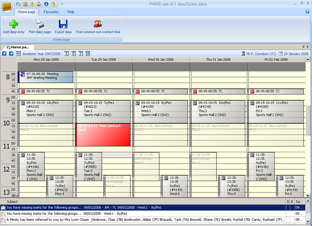
Task: Switch to 7-day diary view
Action: point(80,53)
